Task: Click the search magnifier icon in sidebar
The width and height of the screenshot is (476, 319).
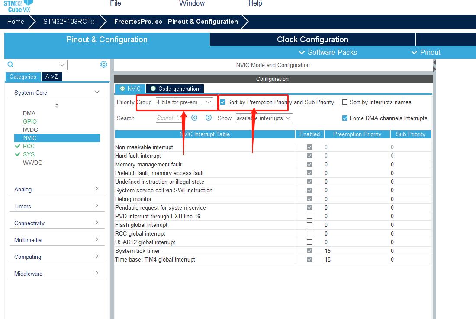Action: tap(10, 65)
